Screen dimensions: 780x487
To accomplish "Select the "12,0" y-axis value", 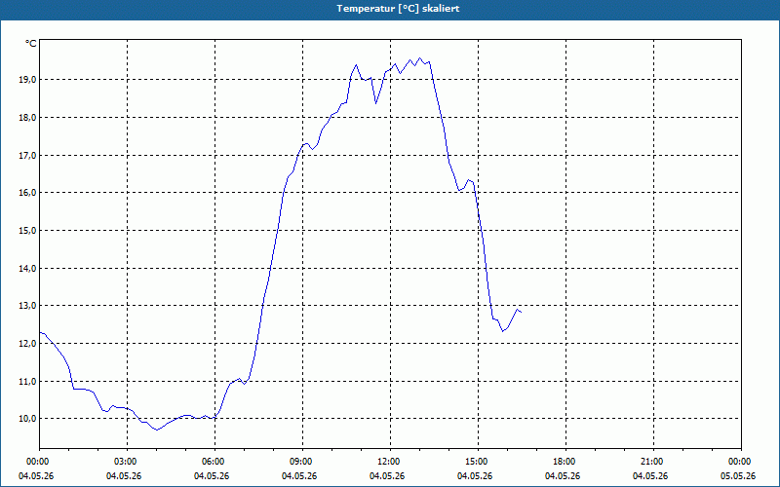I will pyautogui.click(x=27, y=344).
